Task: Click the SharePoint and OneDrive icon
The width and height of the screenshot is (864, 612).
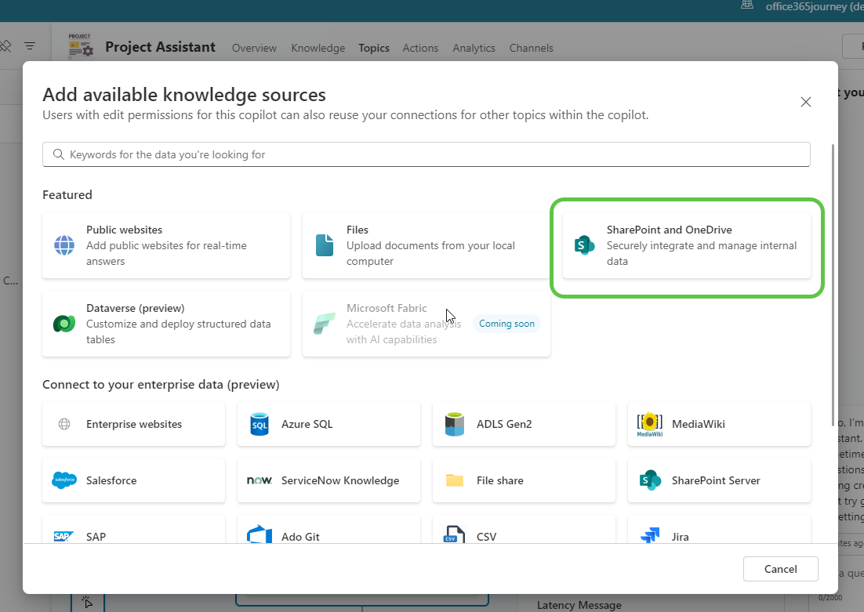Action: [x=584, y=245]
